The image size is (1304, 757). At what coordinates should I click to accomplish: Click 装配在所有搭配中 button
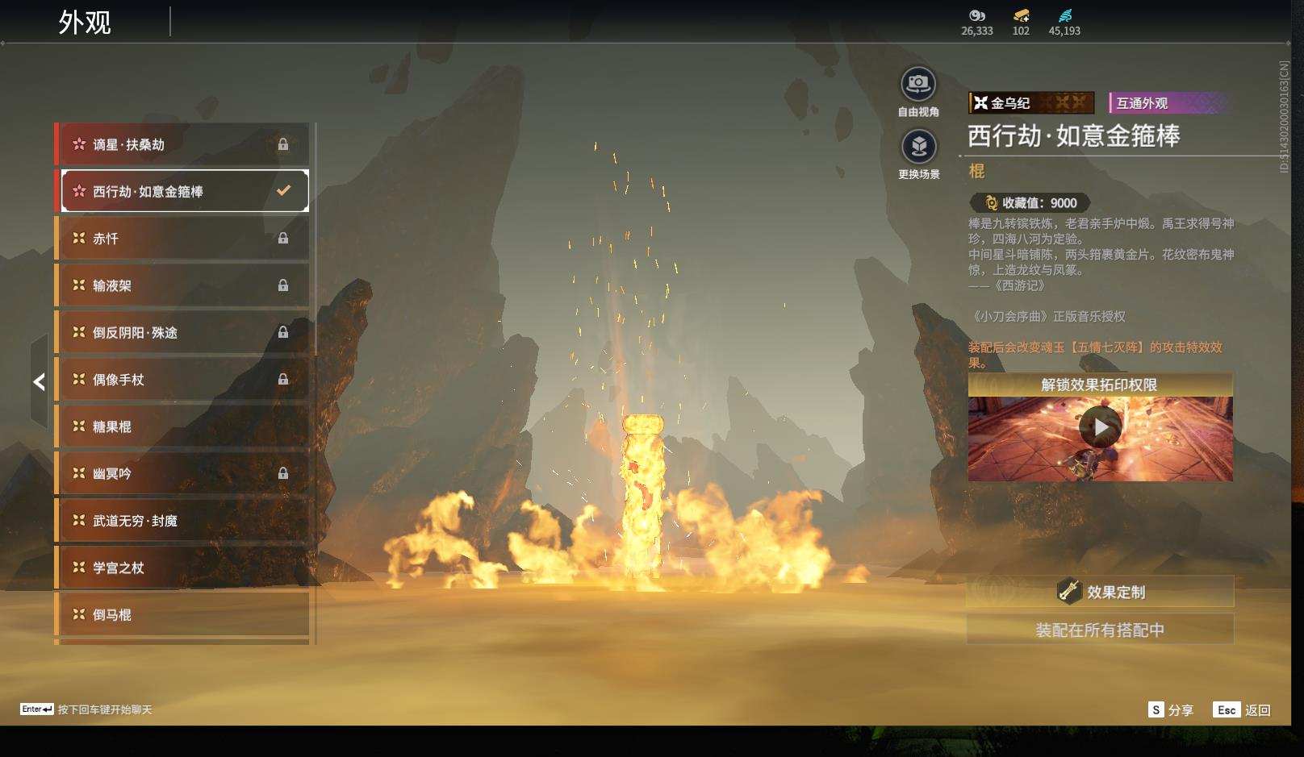pos(1100,630)
